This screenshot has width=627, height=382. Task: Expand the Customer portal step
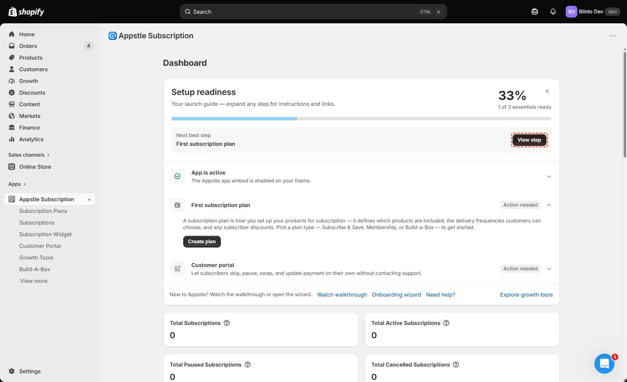pyautogui.click(x=549, y=269)
